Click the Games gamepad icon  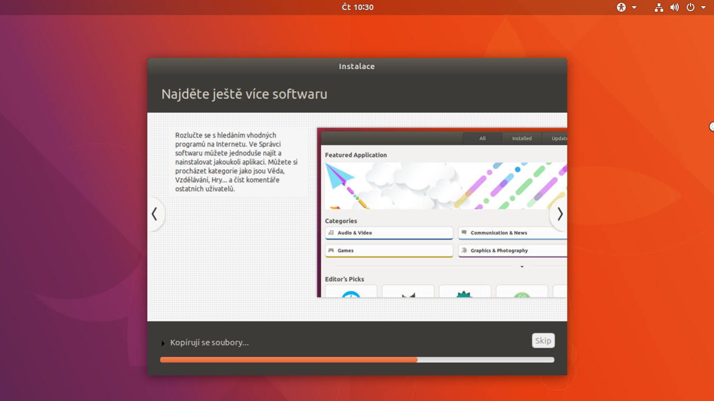330,251
